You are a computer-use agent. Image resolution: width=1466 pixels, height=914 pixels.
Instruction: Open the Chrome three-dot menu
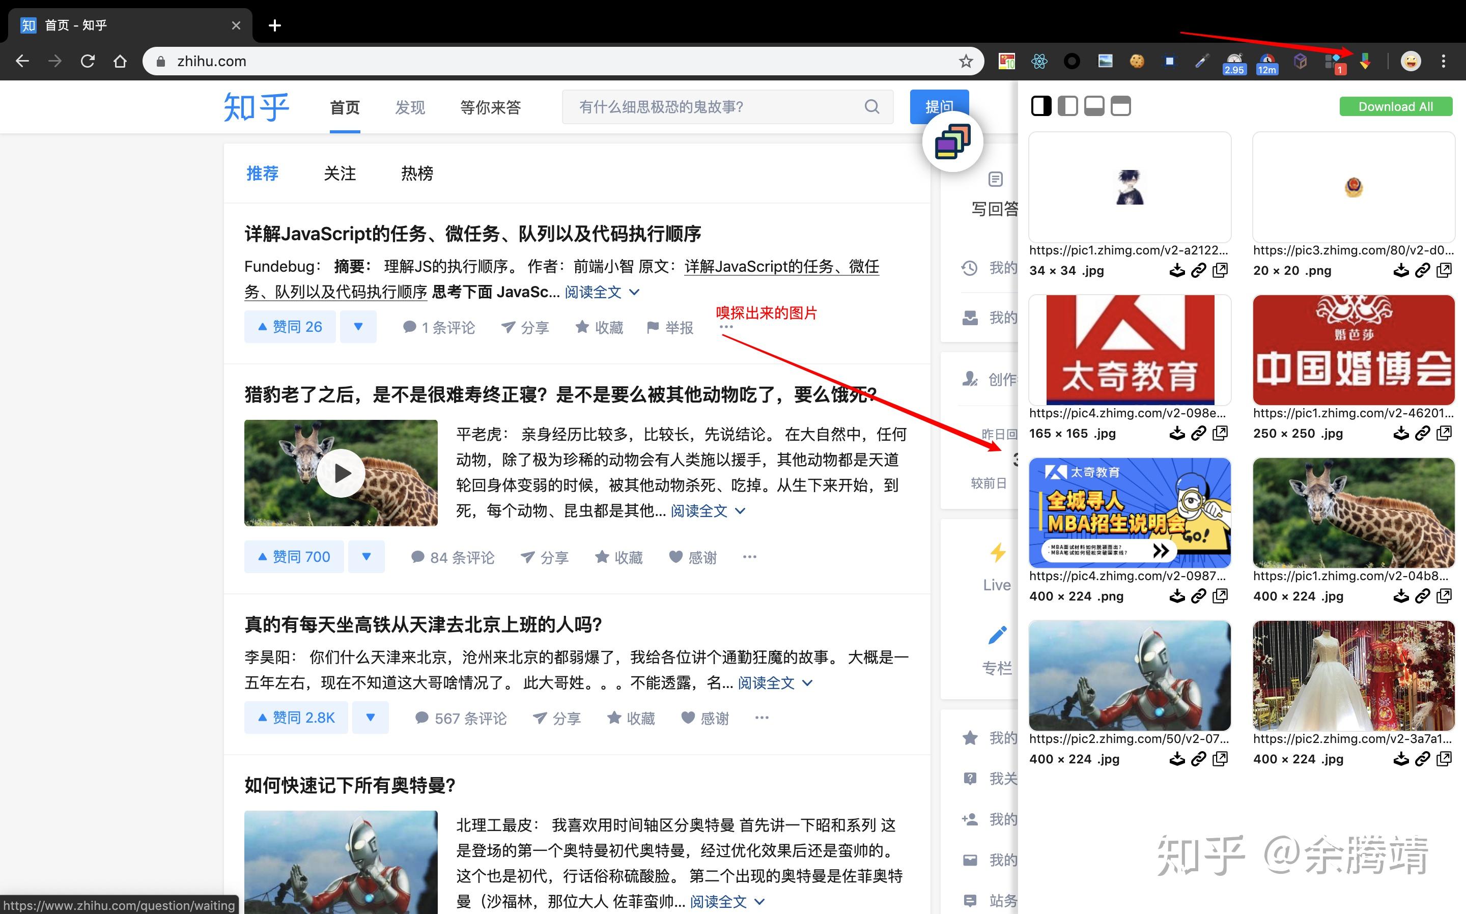click(x=1444, y=61)
